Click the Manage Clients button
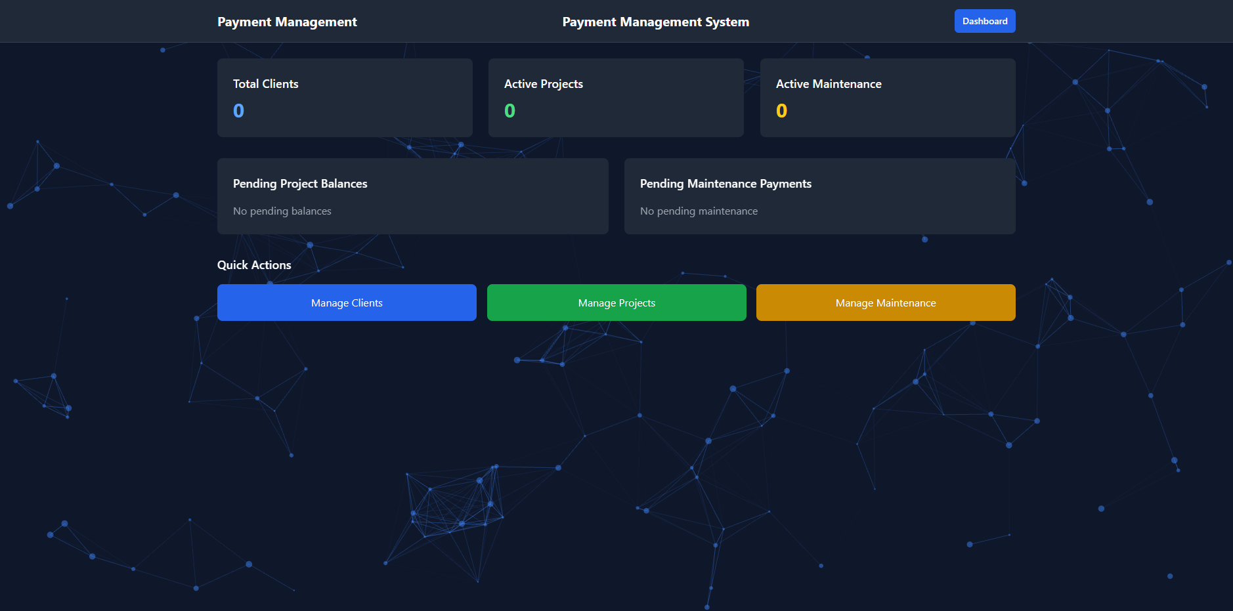The height and width of the screenshot is (611, 1233). pos(347,303)
